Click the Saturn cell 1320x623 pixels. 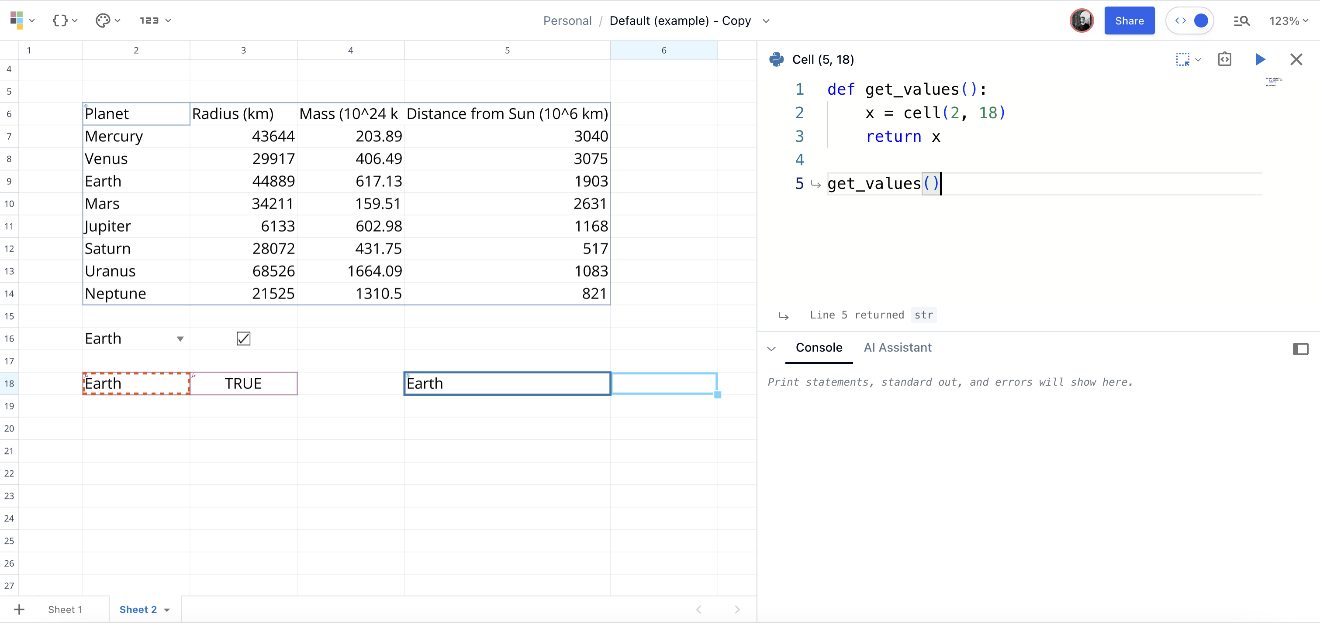tap(136, 249)
